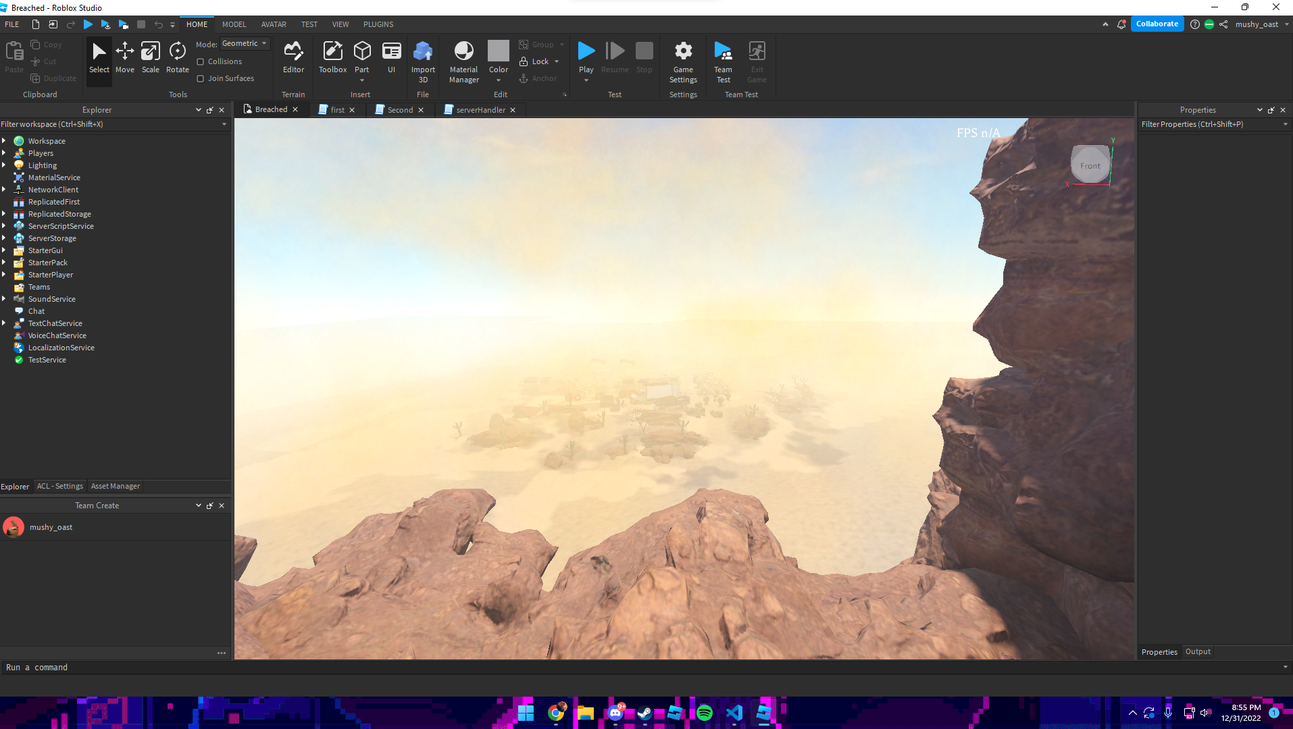The height and width of the screenshot is (729, 1293).
Task: Expand the Workspace tree node
Action: (x=4, y=141)
